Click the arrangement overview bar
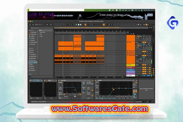 101,28
